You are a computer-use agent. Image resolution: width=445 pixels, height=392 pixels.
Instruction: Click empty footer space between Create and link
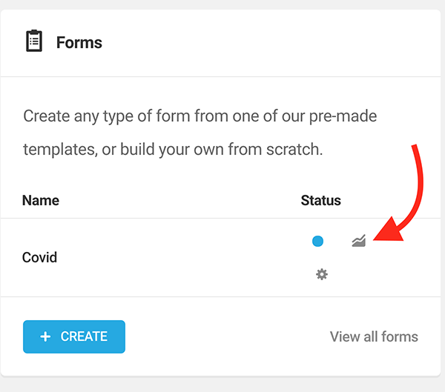[x=222, y=336]
